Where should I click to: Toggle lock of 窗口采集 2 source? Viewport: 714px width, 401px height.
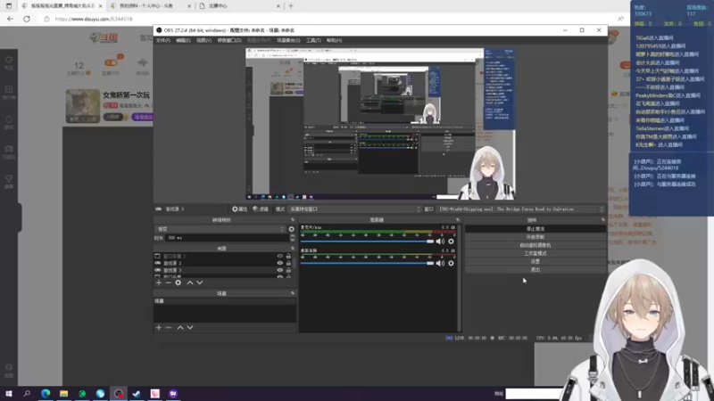click(288, 257)
